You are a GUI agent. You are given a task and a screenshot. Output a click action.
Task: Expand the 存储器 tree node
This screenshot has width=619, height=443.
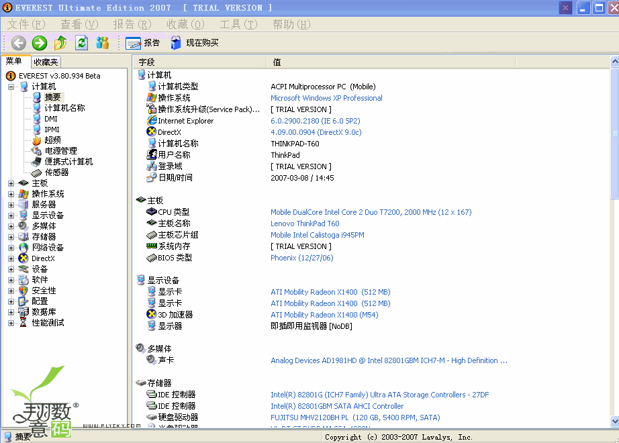[11, 237]
